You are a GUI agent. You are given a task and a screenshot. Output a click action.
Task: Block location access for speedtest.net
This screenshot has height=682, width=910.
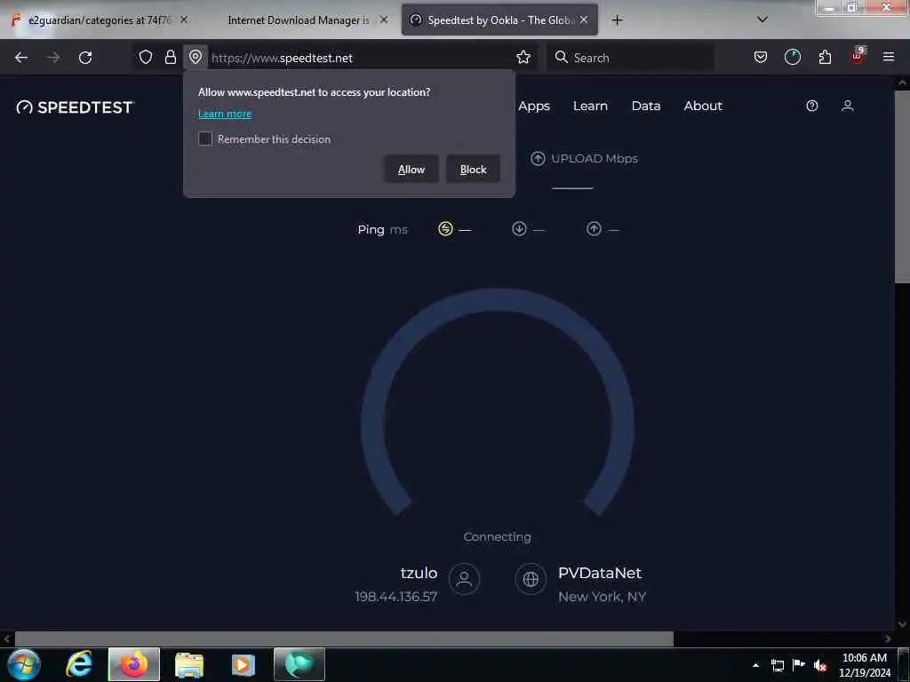click(x=473, y=170)
